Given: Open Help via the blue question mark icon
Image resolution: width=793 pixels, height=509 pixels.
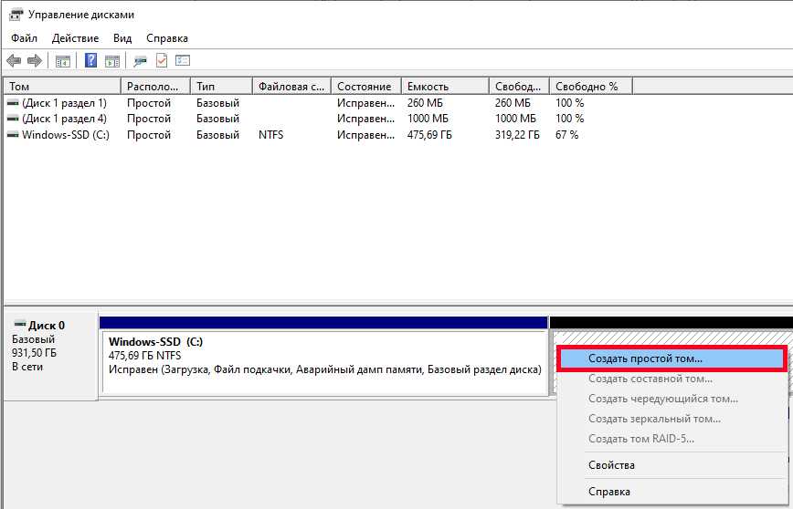Looking at the screenshot, I should click(x=91, y=61).
